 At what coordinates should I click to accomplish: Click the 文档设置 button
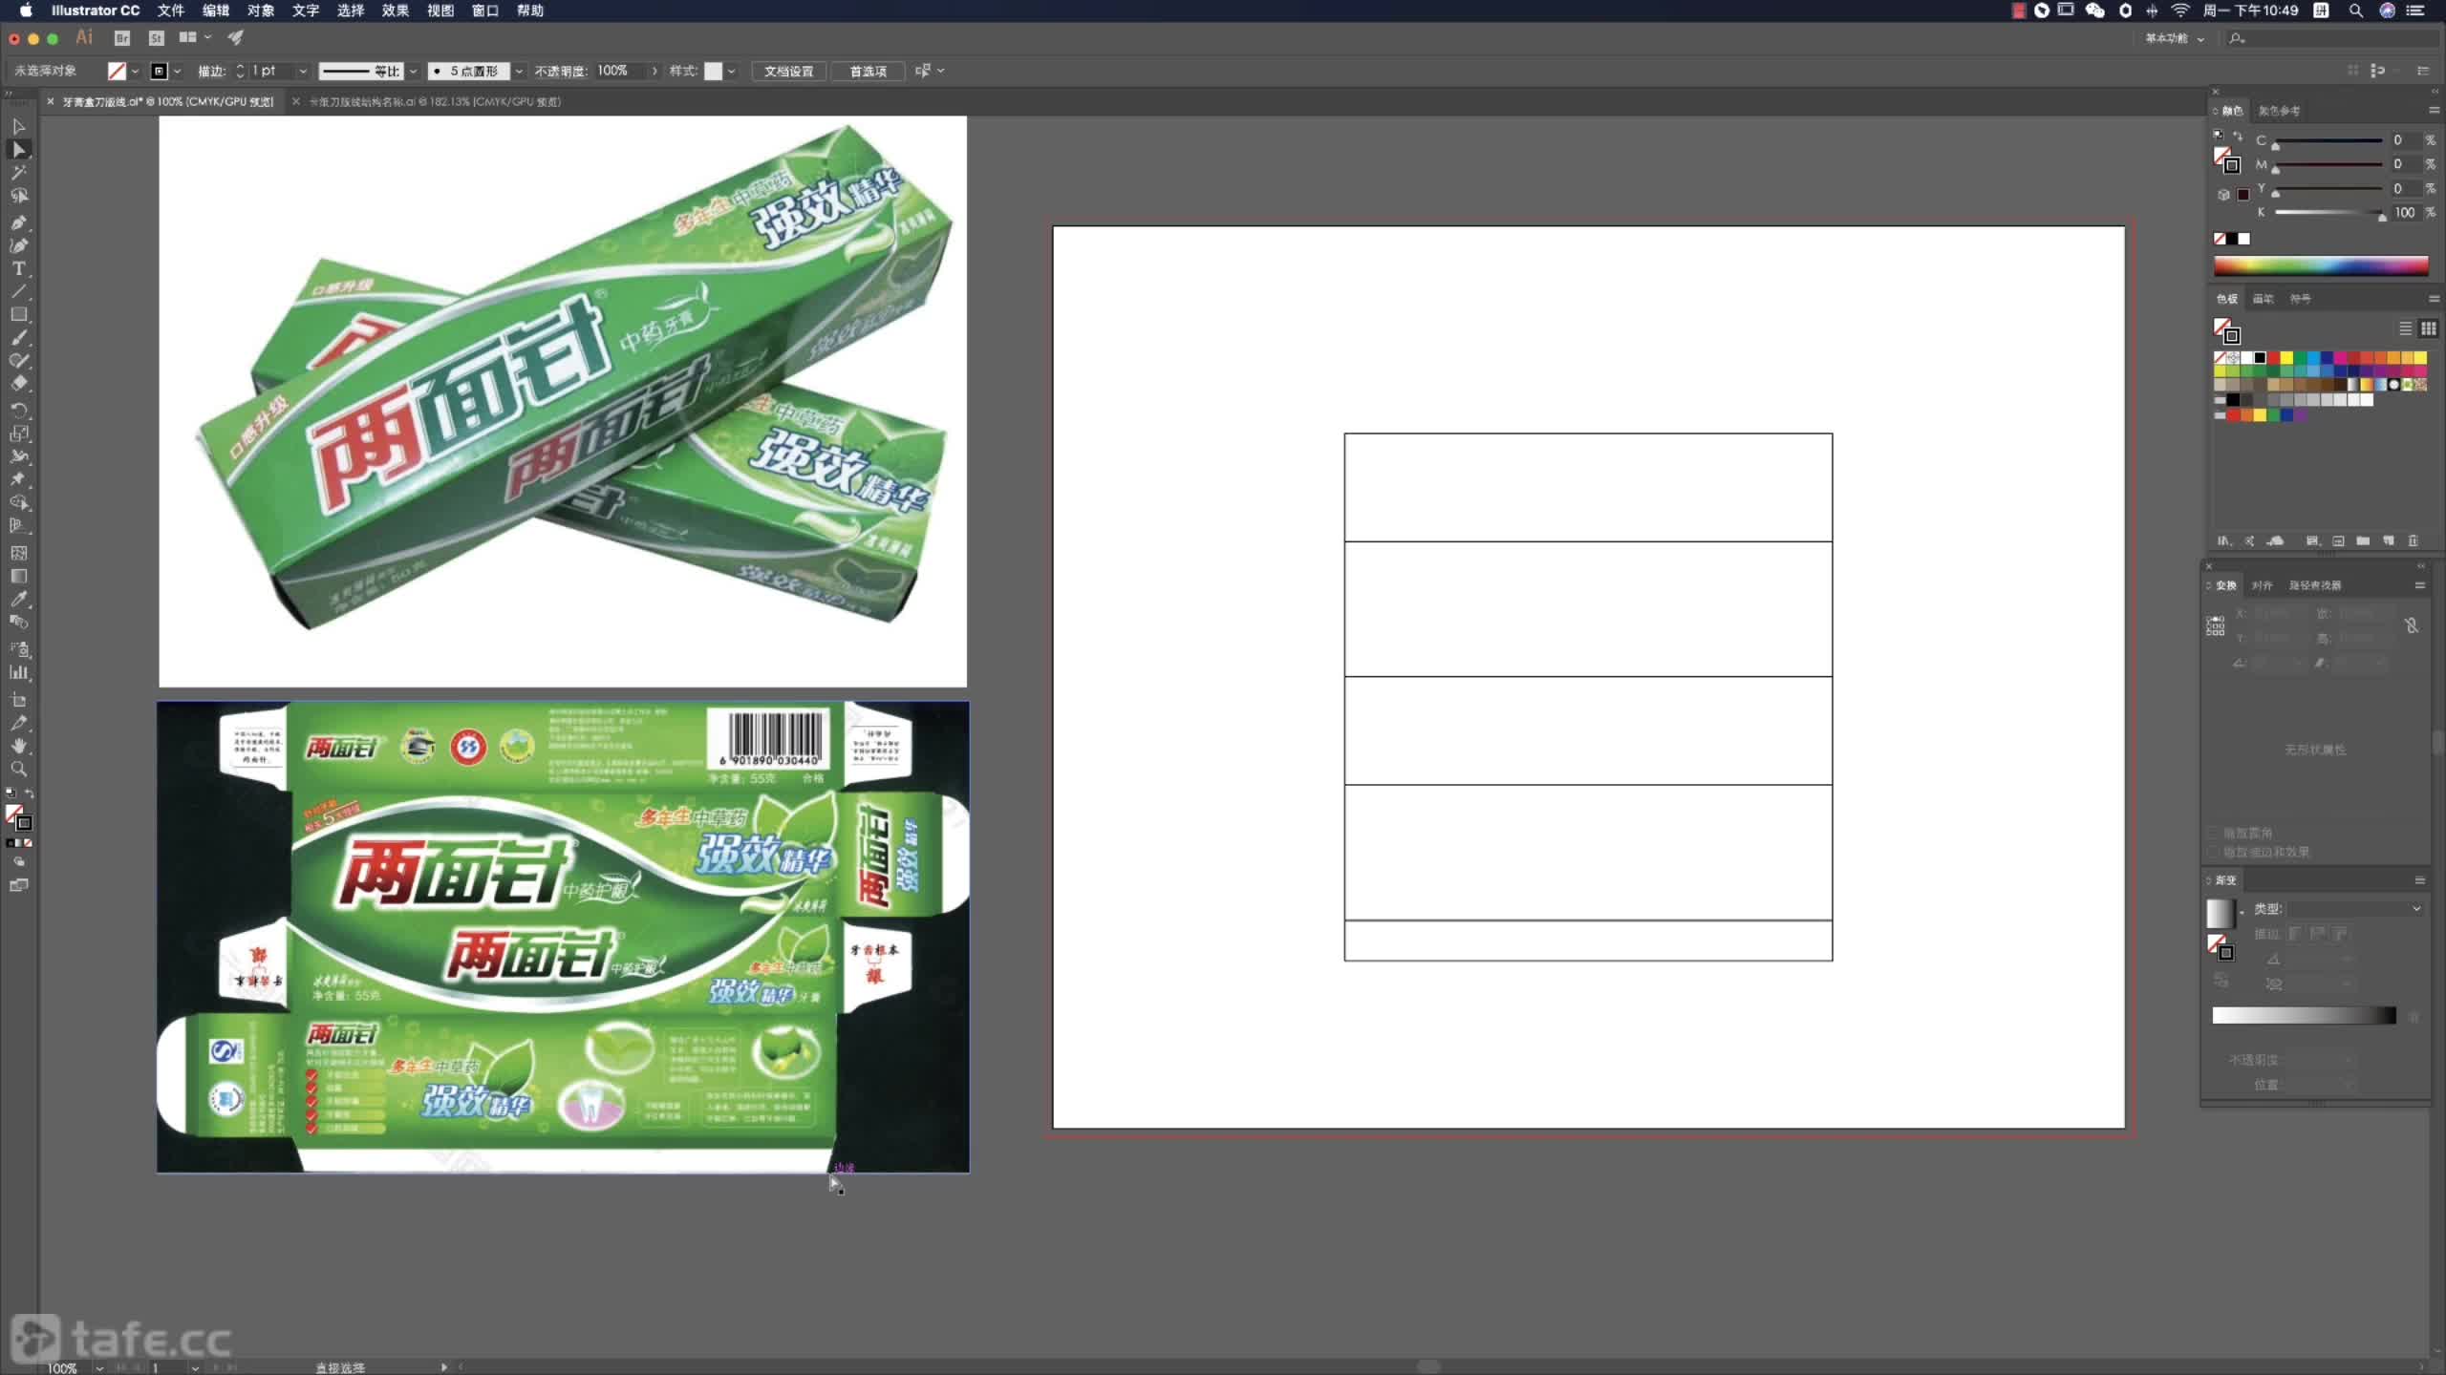point(788,71)
